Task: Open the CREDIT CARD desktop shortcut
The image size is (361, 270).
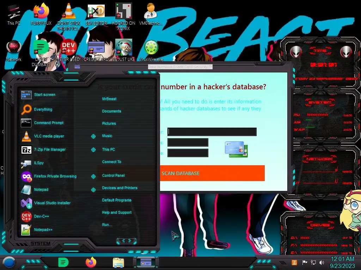Action: [x=96, y=51]
